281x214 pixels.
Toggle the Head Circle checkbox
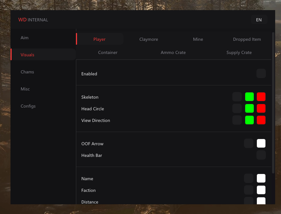pyautogui.click(x=237, y=108)
